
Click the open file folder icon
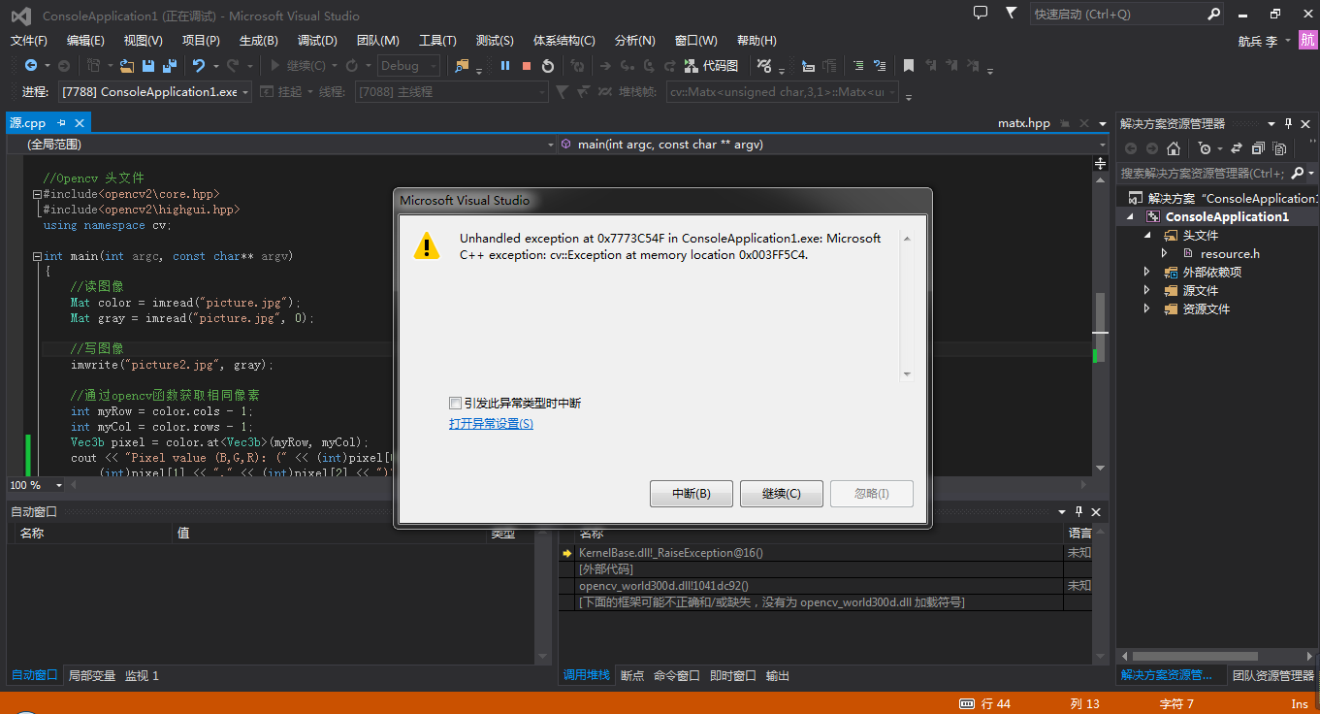coord(126,66)
